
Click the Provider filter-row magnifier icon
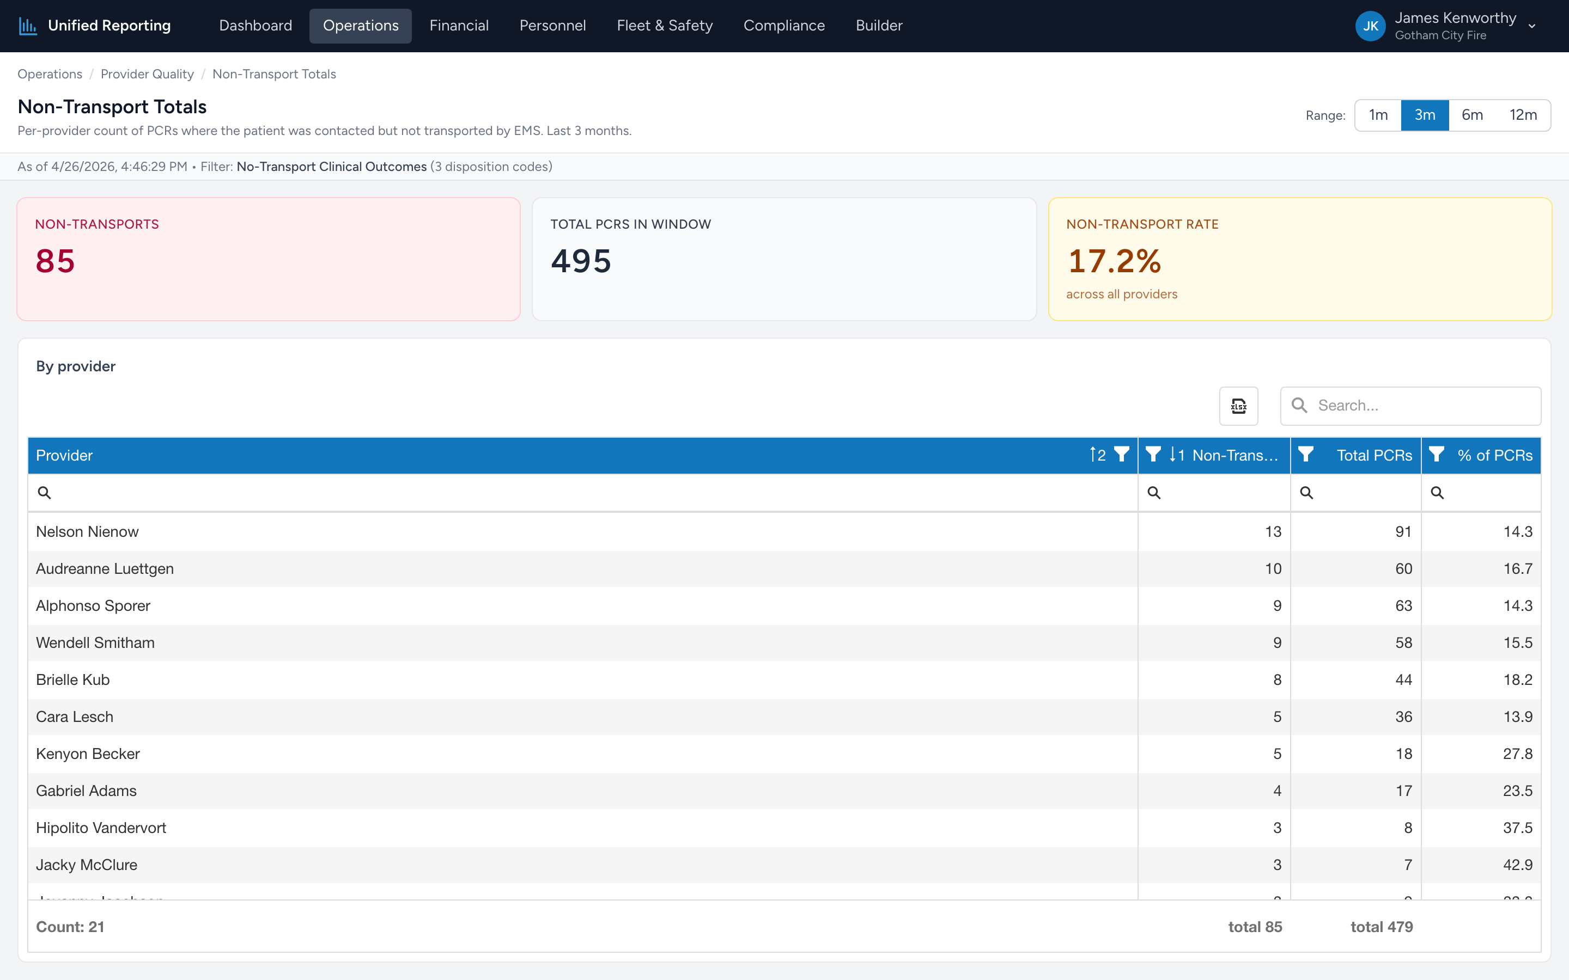pyautogui.click(x=44, y=493)
